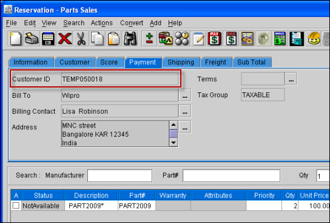Click the Tax Group field TAXABLE

coord(263,95)
